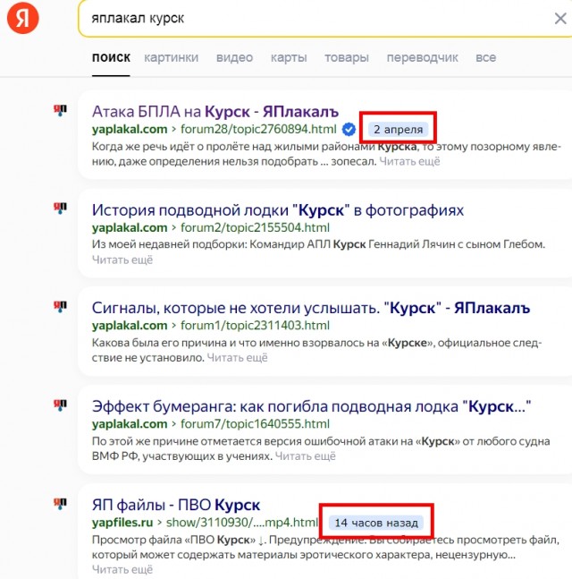Viewport: 572px width, 579px height.
Task: Open the 'карты' tab
Action: tap(289, 57)
